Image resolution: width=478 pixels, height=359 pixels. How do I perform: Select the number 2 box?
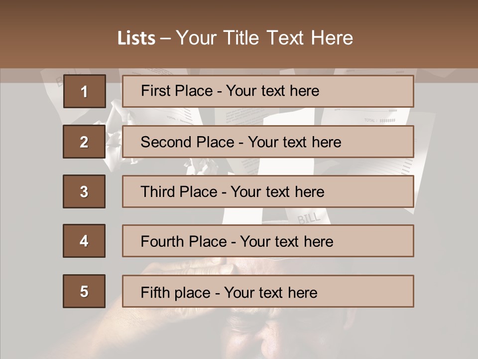click(x=84, y=142)
